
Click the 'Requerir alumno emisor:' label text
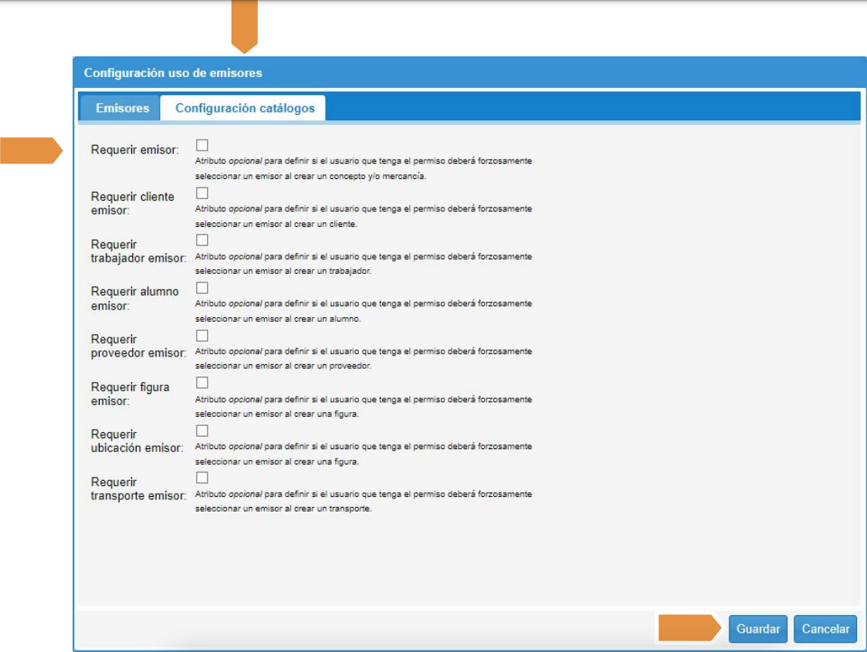[134, 298]
